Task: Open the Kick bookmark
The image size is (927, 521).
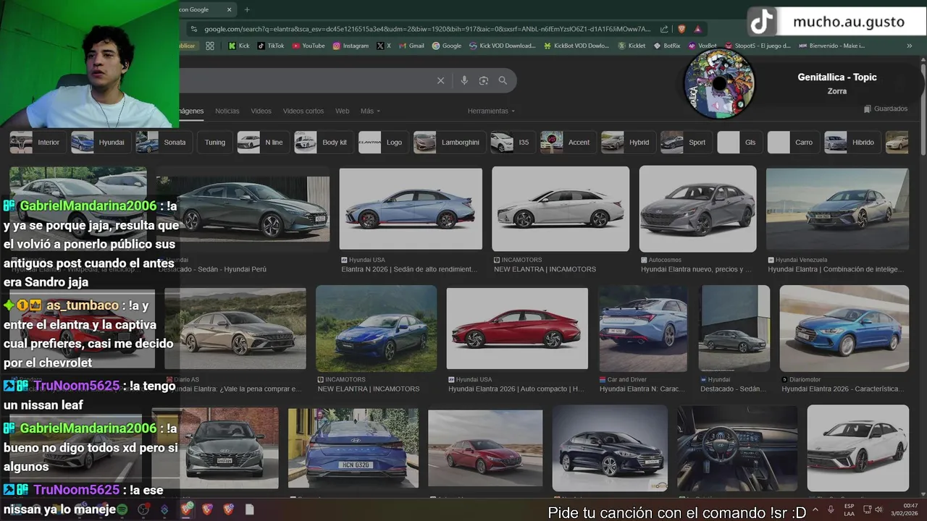Action: 238,46
